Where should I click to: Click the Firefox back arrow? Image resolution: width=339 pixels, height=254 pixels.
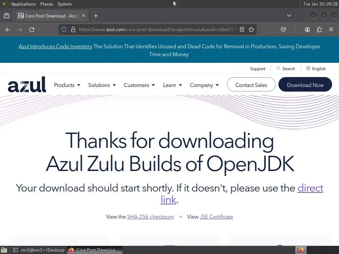pos(8,29)
